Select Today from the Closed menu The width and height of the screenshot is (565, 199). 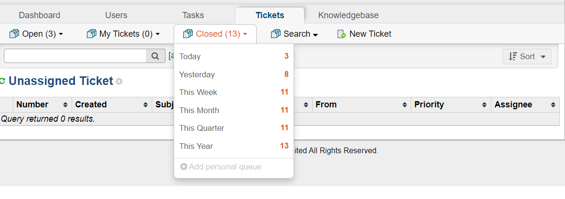coord(190,56)
